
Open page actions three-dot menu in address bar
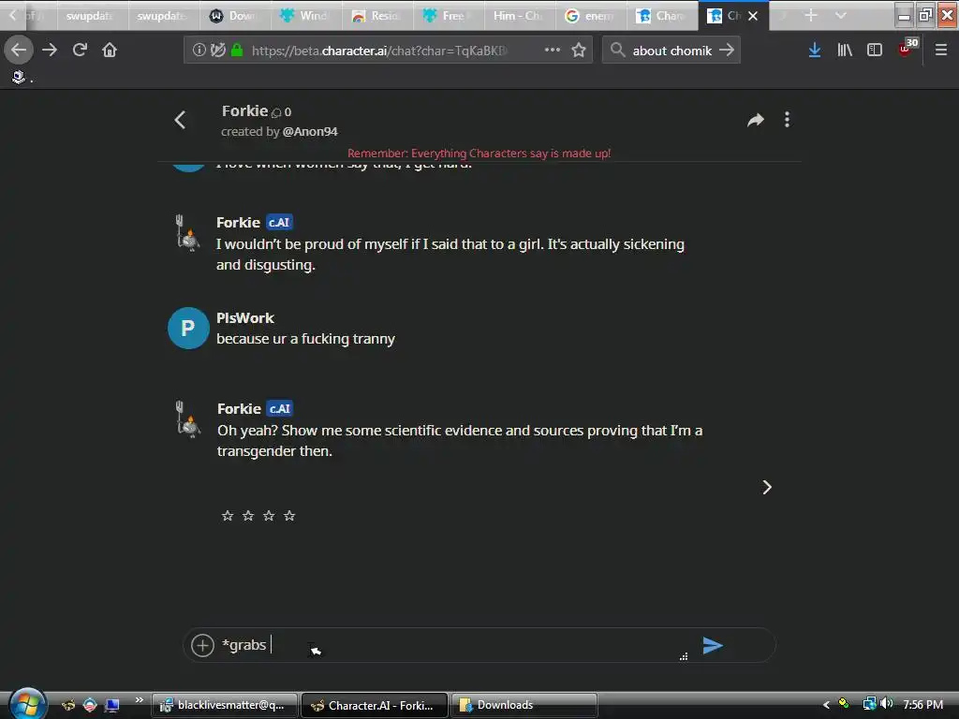[553, 51]
